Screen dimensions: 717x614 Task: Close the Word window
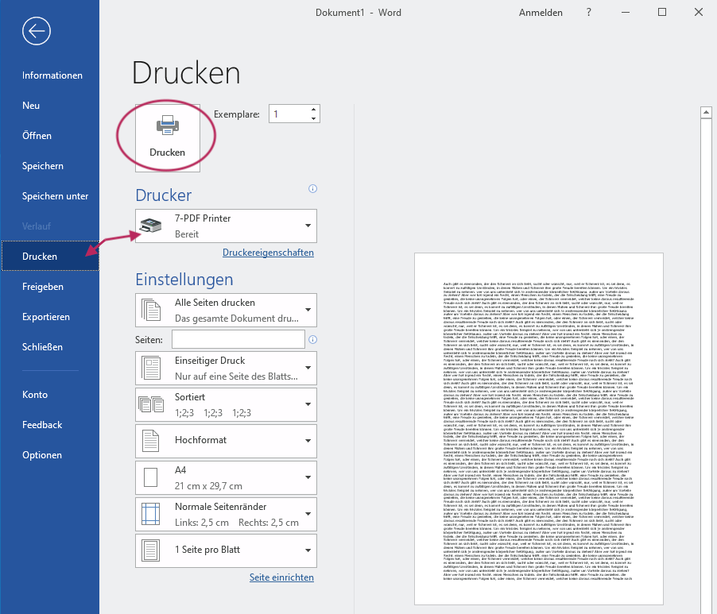pos(698,13)
